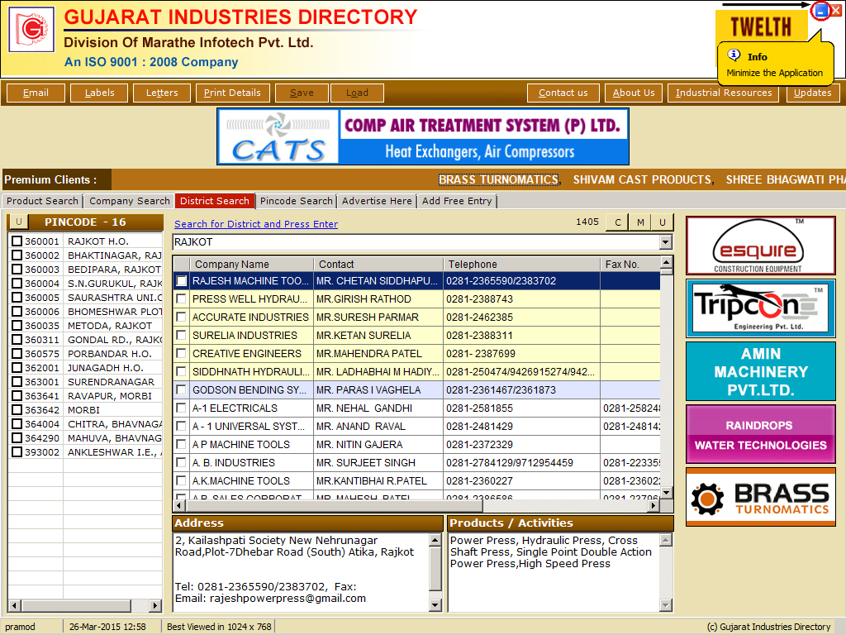Click the Load button
846x635 pixels.
click(x=357, y=93)
